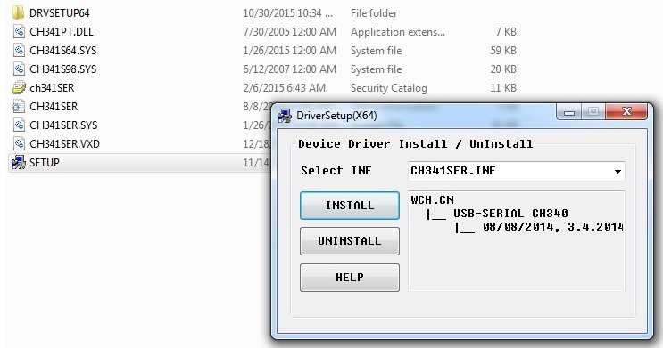The width and height of the screenshot is (663, 348).
Task: Select the CH341PT.DLL file icon
Action: click(x=19, y=32)
